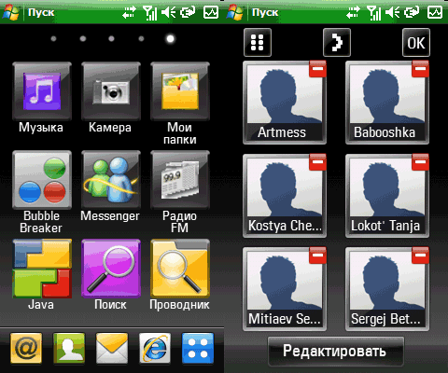The width and height of the screenshot is (448, 373).
Task: Select the Kostya Che... contact thumbnail
Action: (285, 196)
